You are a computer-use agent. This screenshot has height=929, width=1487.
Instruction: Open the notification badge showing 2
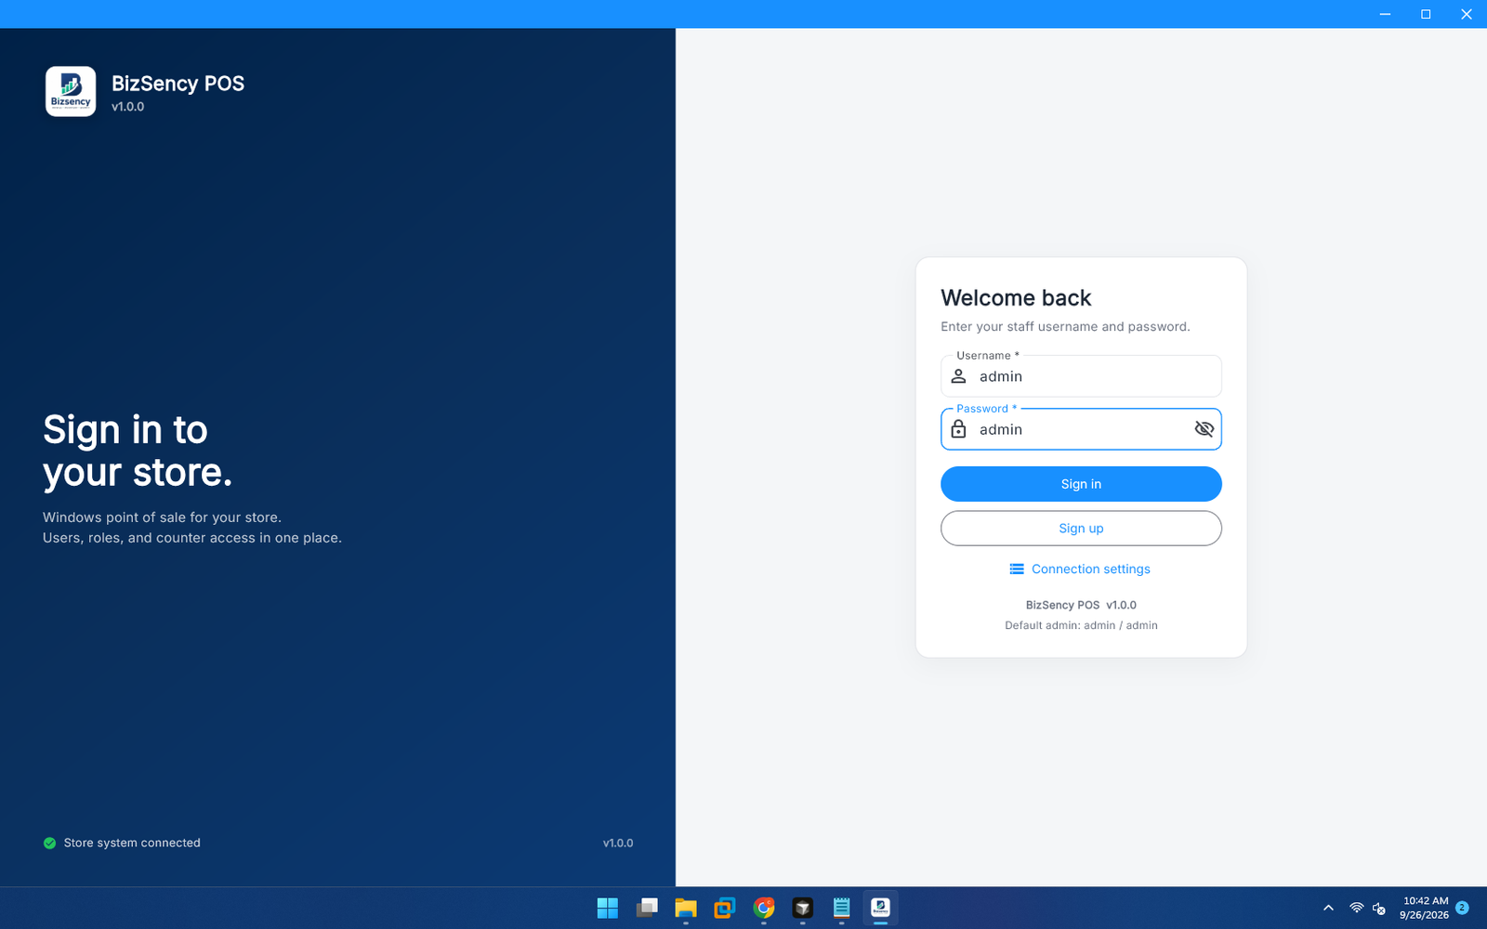click(1463, 908)
